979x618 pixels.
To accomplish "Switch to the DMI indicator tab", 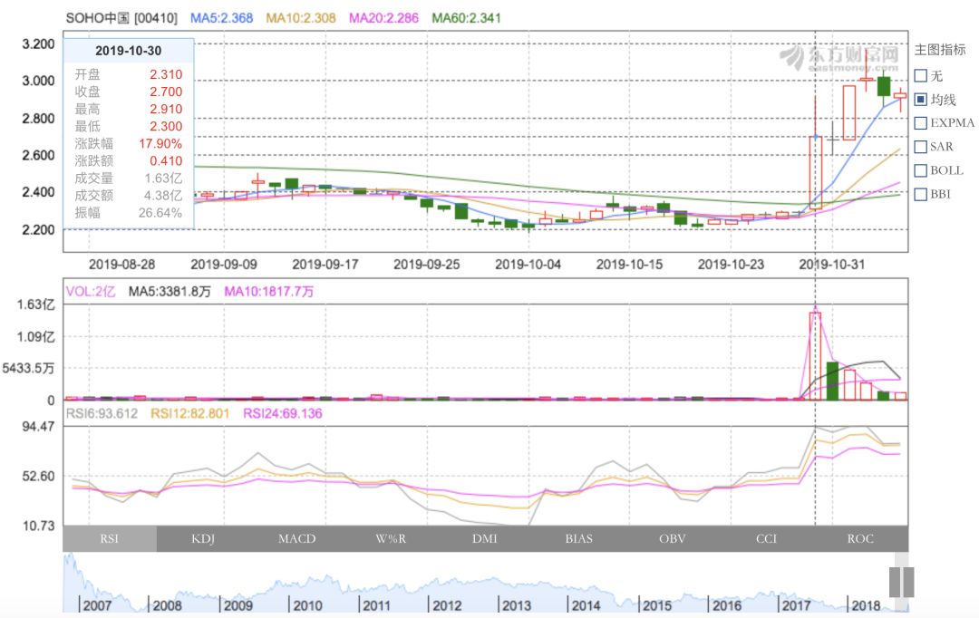I will pyautogui.click(x=485, y=539).
